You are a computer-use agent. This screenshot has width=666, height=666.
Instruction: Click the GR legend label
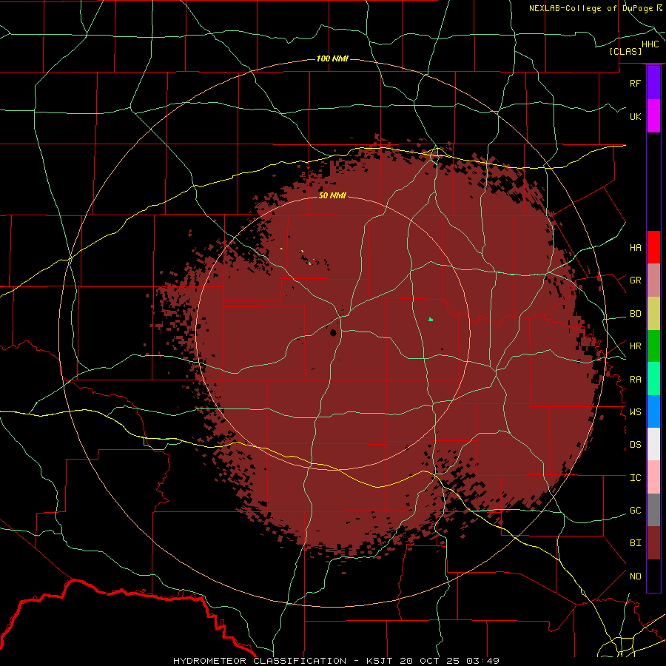(635, 280)
